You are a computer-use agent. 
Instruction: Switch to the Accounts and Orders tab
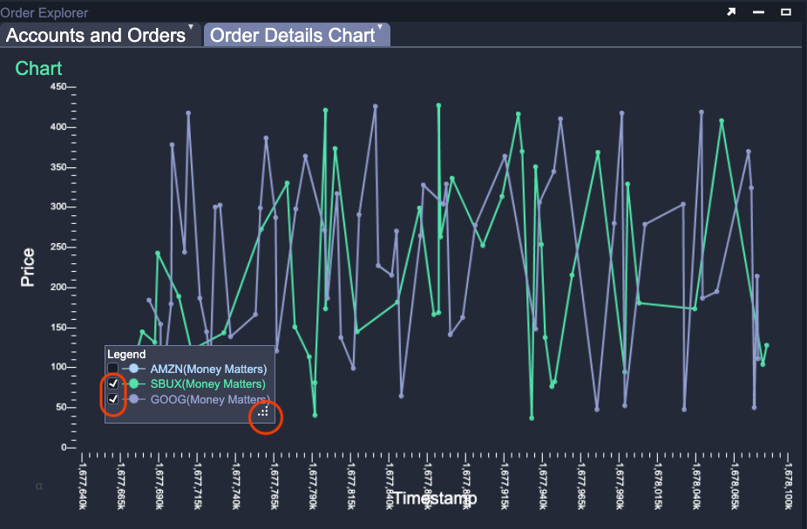click(94, 36)
